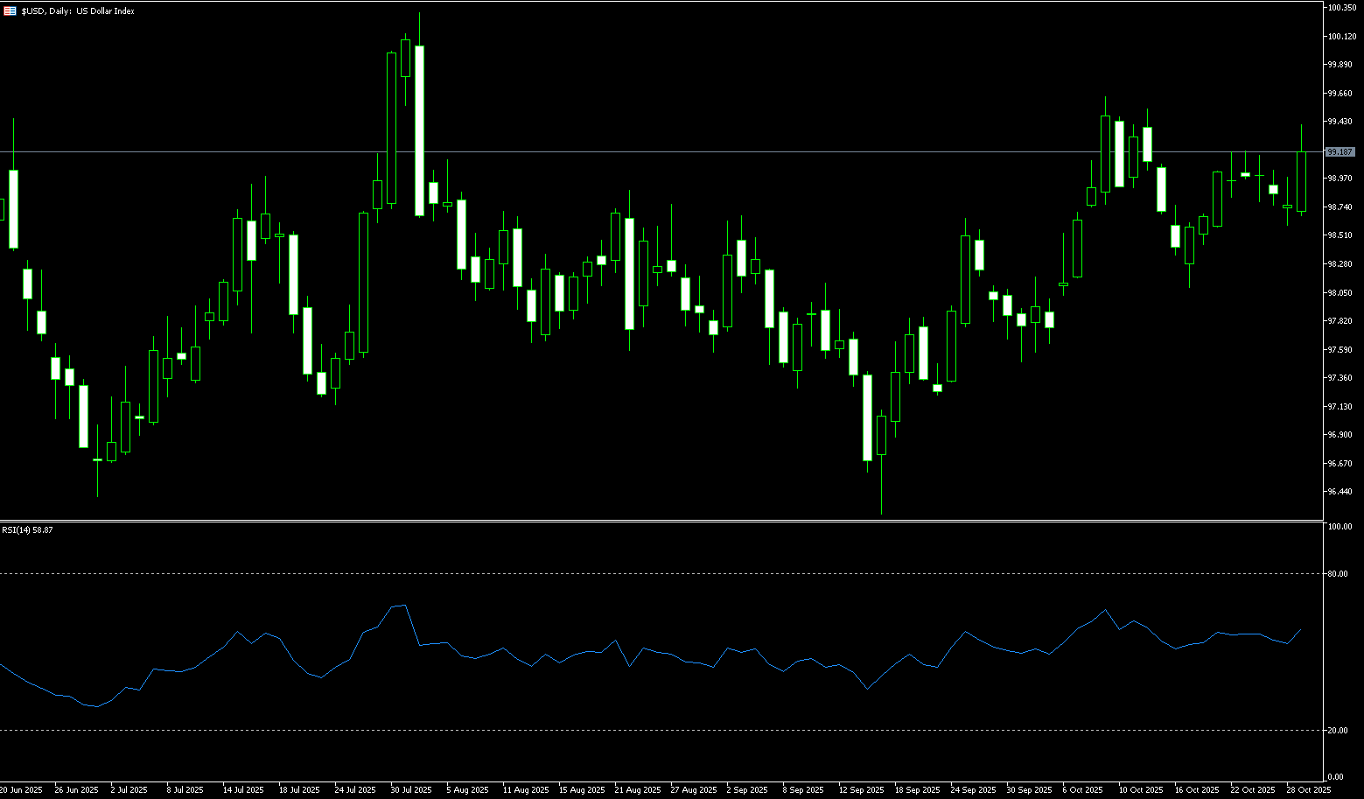Click the 6 Oct 2025 date label
The width and height of the screenshot is (1364, 799).
[x=1083, y=790]
